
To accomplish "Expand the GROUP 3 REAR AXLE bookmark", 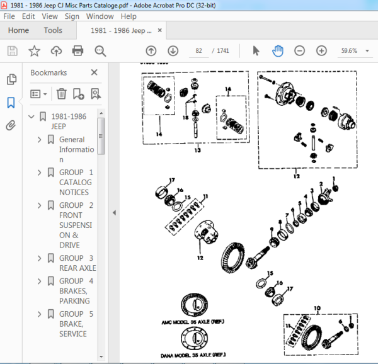I will (39, 258).
